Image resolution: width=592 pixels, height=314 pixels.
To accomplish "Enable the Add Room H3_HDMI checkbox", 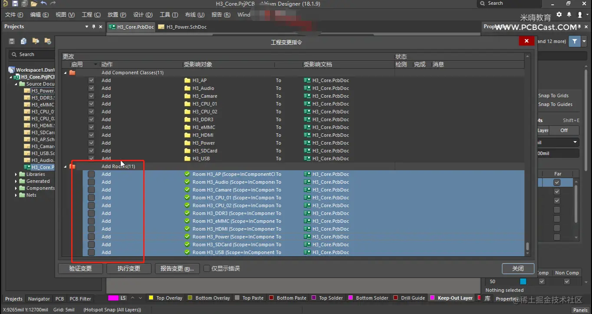I will (x=91, y=229).
